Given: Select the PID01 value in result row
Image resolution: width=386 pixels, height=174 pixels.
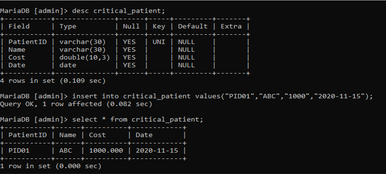Looking at the screenshot, I should point(19,150).
